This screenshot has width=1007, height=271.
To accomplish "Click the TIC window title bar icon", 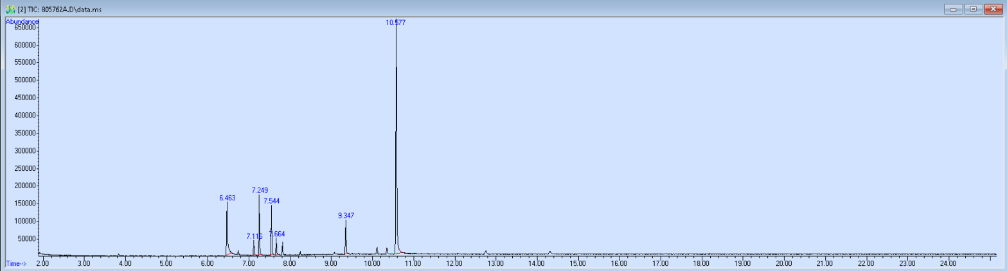I will [10, 10].
